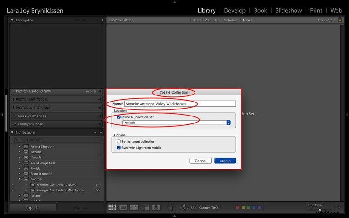Open the Web module
The width and height of the screenshot is (349, 218).
336,10
